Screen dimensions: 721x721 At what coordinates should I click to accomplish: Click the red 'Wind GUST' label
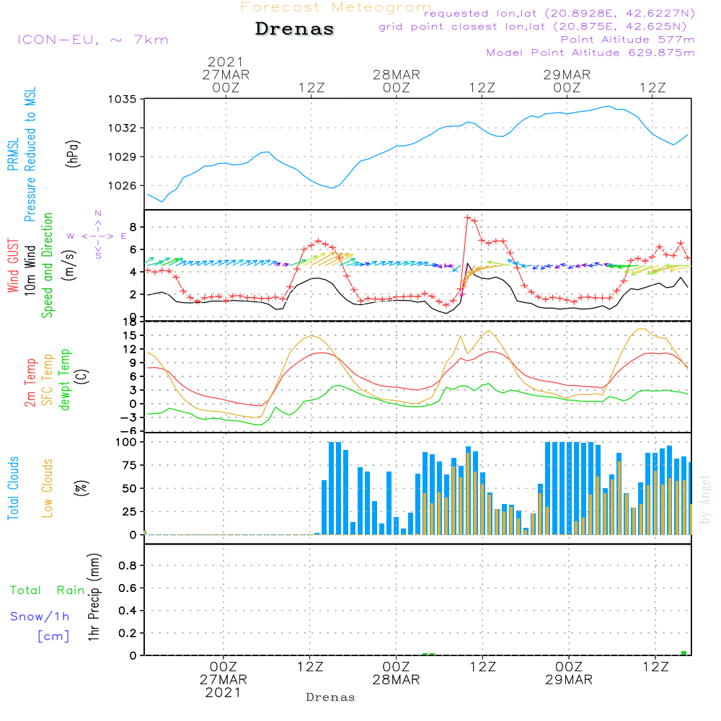pyautogui.click(x=13, y=265)
